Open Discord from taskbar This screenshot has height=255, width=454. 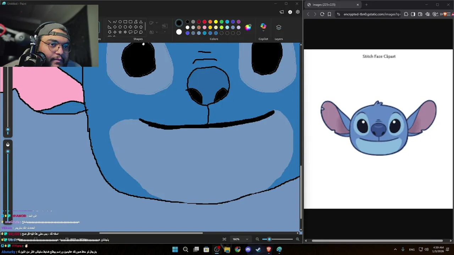tap(248, 250)
